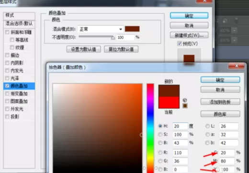Click the overlay color swatch next to 混合模式
This screenshot has width=249, height=173.
point(132,29)
